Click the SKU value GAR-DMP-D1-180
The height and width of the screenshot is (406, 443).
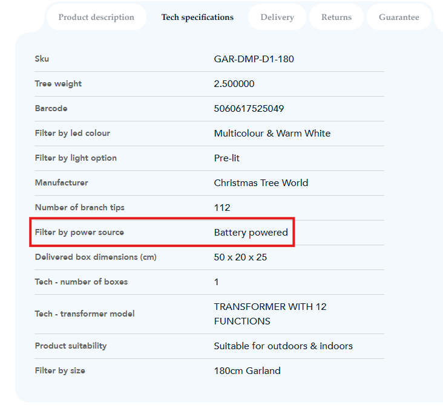coord(254,59)
